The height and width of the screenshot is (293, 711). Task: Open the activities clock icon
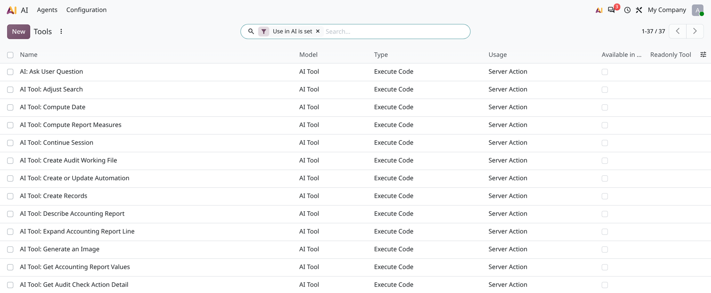(x=627, y=10)
